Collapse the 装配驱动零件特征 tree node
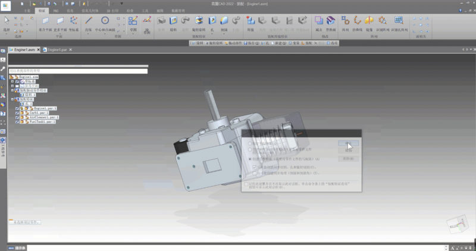 point(12,90)
